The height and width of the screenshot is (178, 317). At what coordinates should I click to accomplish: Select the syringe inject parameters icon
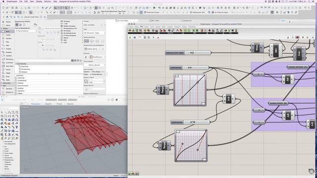tap(51, 8)
